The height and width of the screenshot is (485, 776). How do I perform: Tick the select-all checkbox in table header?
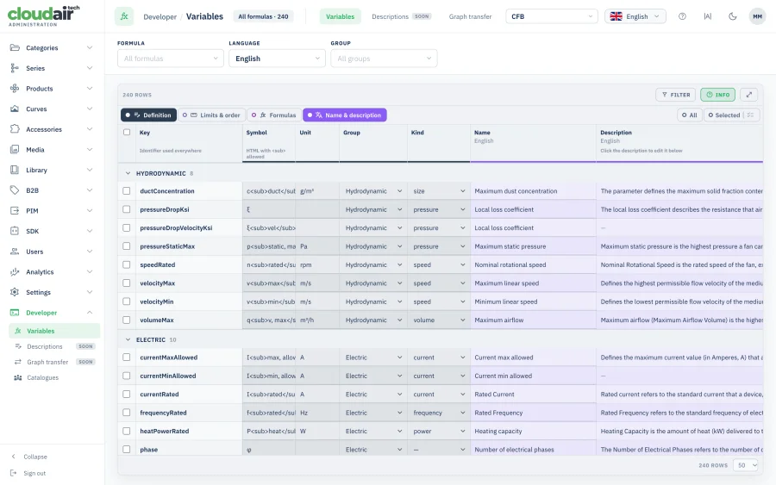click(127, 132)
